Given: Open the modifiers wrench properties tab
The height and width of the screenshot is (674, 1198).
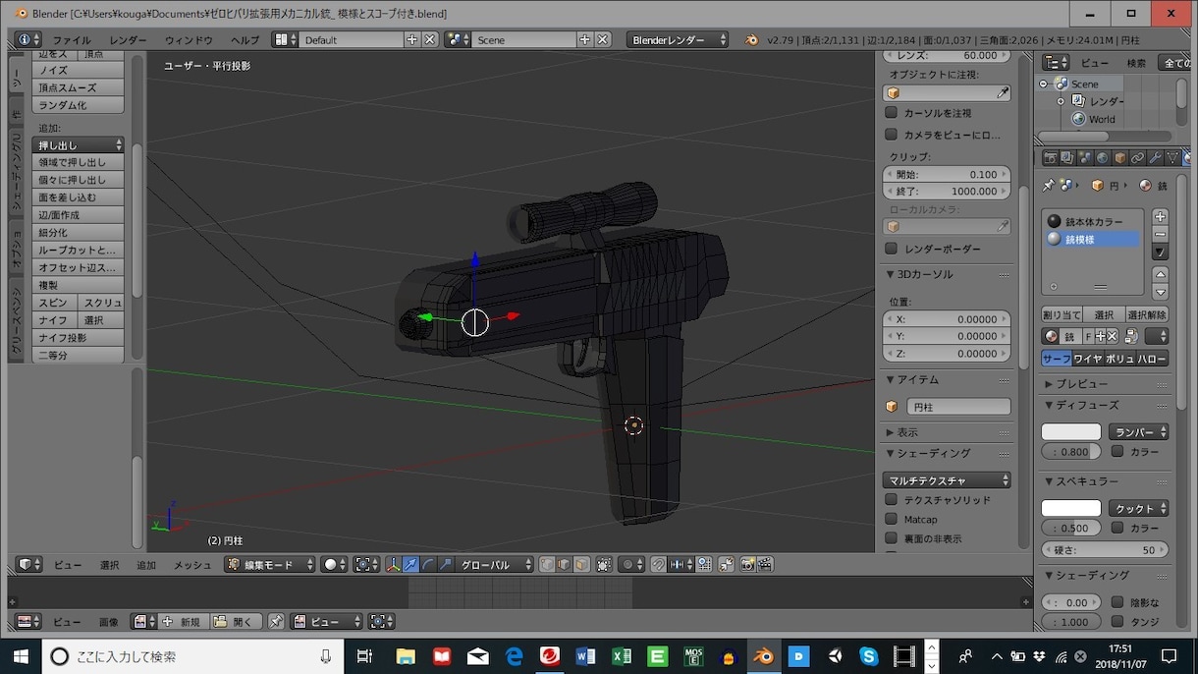Looking at the screenshot, I should (x=1156, y=157).
